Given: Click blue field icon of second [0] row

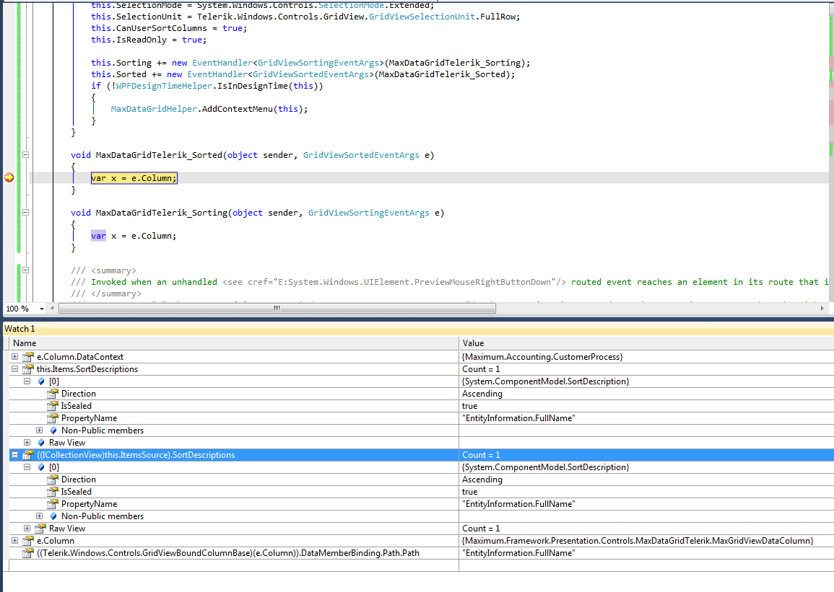Looking at the screenshot, I should point(41,467).
